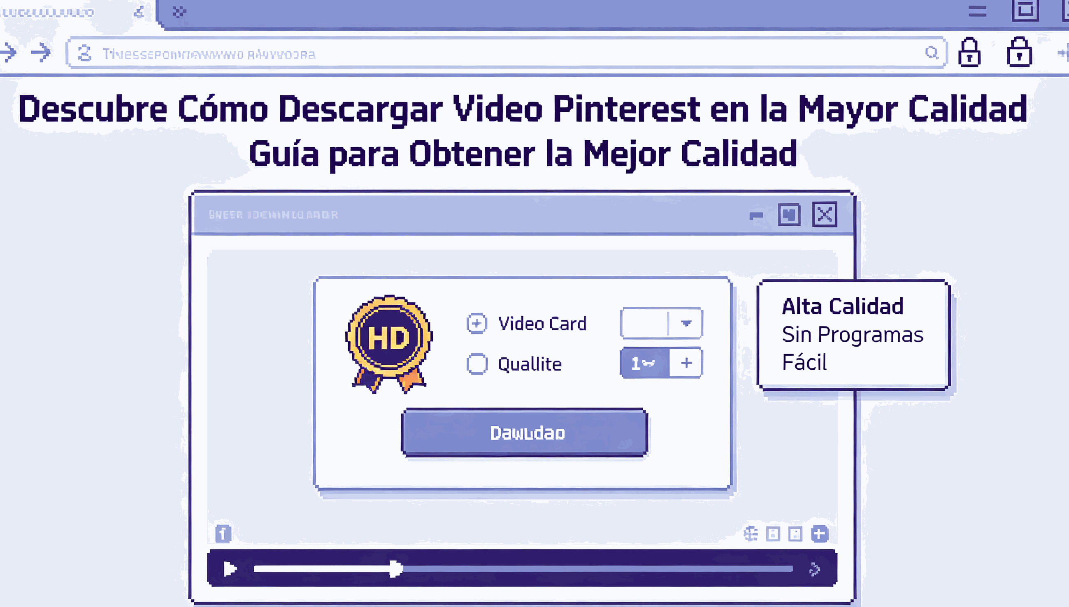Click the search magnifier in the address bar
The width and height of the screenshot is (1069, 607).
click(x=931, y=53)
